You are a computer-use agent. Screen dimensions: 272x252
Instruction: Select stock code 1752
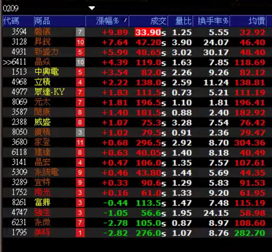(19, 192)
